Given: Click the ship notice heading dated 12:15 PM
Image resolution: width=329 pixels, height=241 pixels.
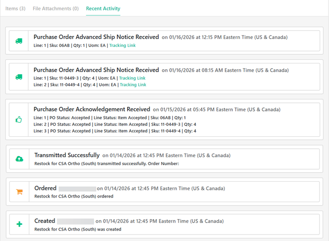Looking at the screenshot, I should point(96,37).
